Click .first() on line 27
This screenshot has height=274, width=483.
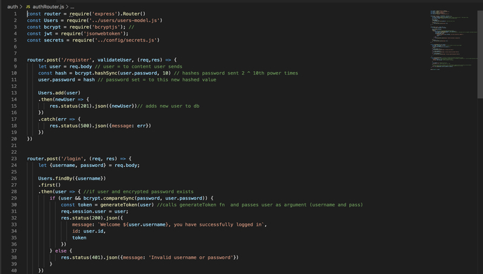click(50, 185)
